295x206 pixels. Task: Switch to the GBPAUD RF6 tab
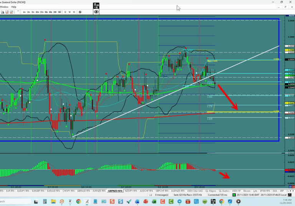[83, 191]
